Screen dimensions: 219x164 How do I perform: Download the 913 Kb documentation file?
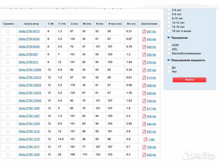151,78
